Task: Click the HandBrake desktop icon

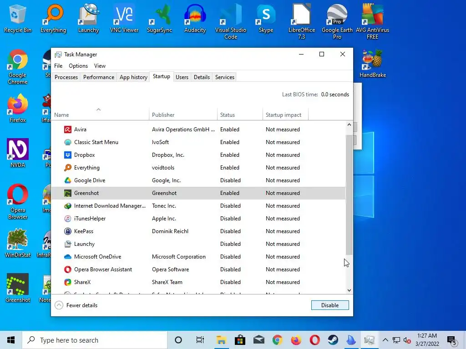Action: pos(373,64)
